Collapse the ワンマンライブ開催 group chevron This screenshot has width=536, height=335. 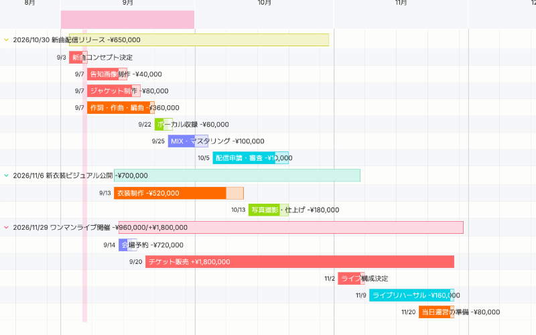pos(6,228)
